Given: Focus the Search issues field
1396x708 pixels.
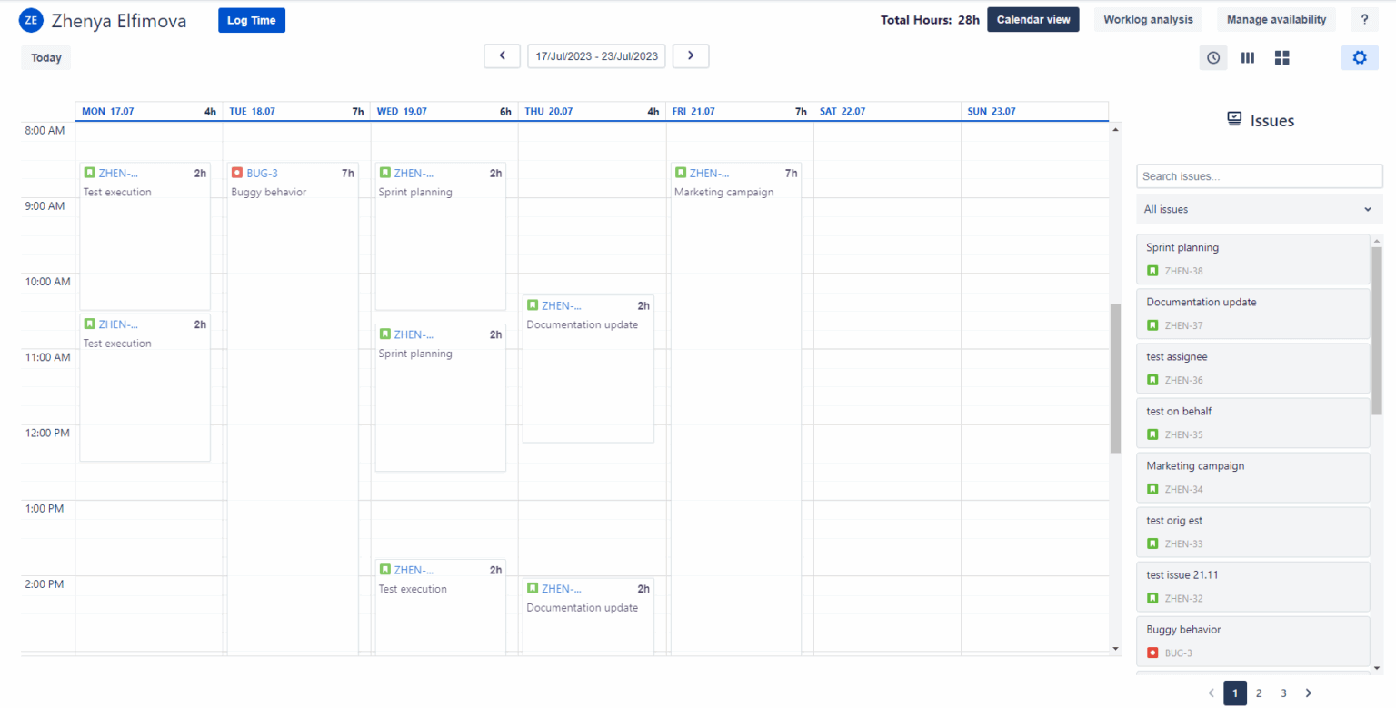Looking at the screenshot, I should [x=1259, y=176].
